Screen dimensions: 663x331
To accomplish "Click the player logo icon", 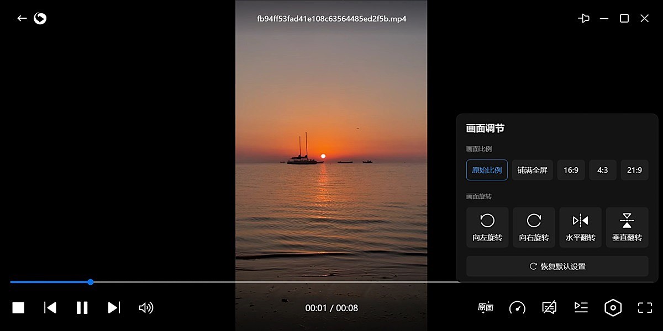I will coord(40,19).
